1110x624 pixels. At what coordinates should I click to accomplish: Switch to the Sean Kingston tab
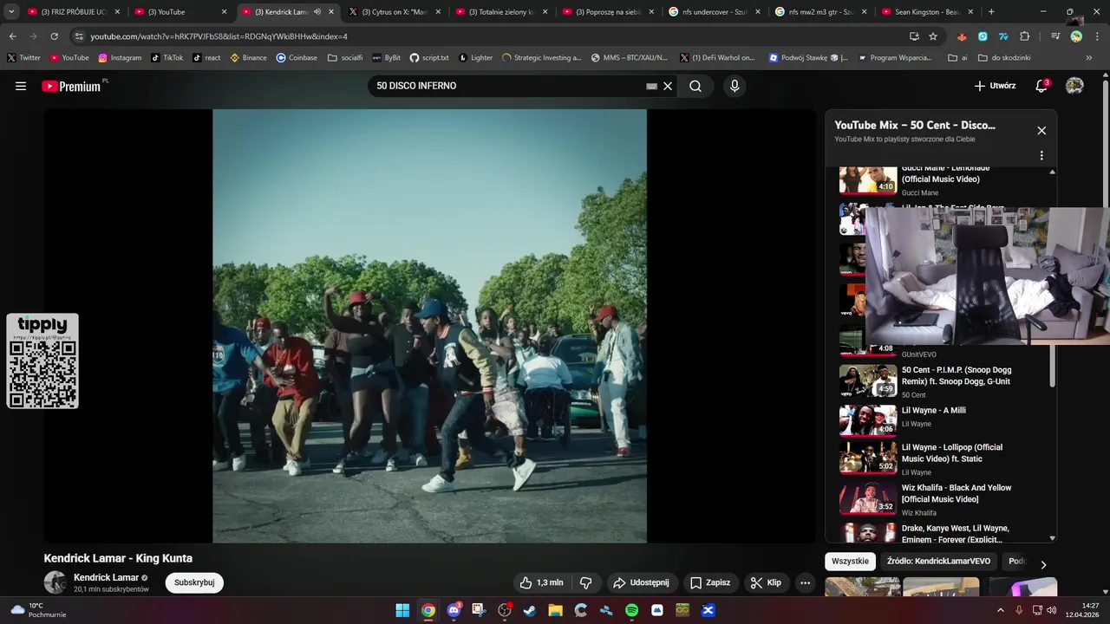tap(928, 12)
